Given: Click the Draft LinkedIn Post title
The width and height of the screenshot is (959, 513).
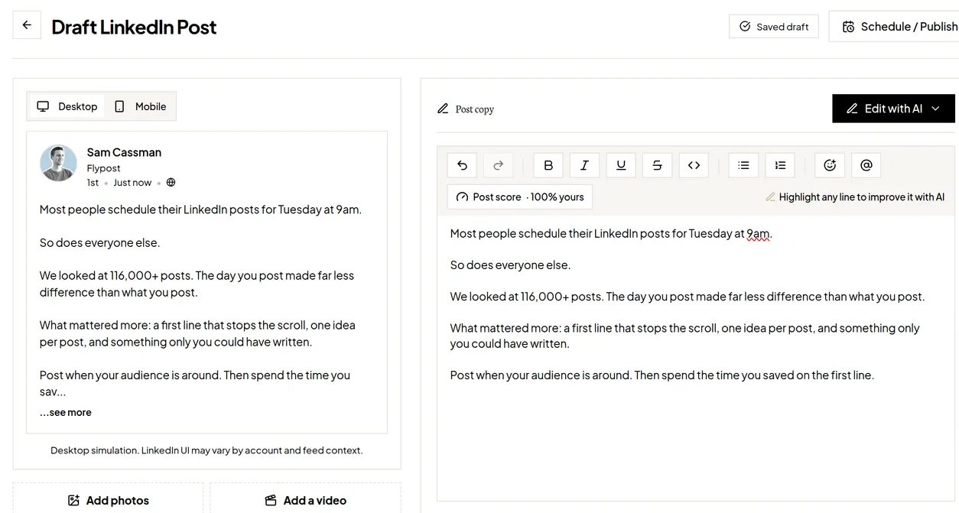Looking at the screenshot, I should (x=134, y=27).
